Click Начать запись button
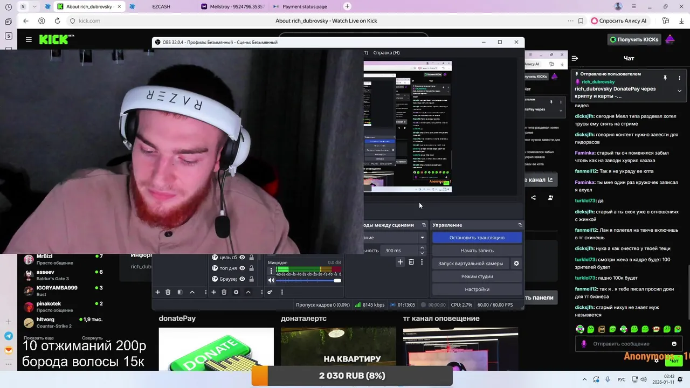This screenshot has width=690, height=388. tap(477, 251)
